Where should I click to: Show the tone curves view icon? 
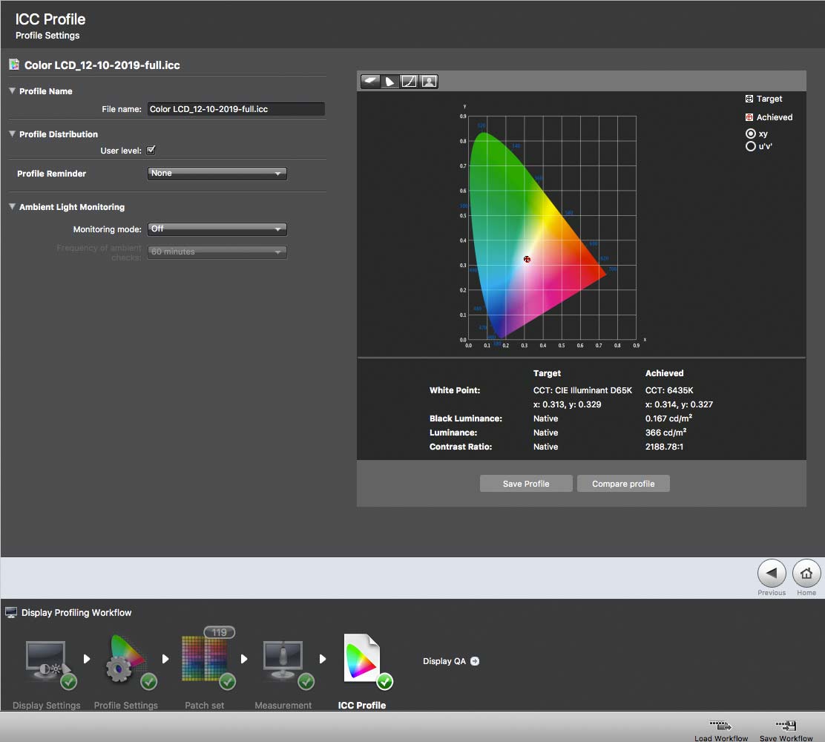(410, 82)
